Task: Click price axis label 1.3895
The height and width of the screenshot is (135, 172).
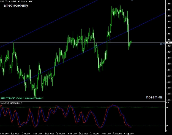Action: pyautogui.click(x=169, y=88)
